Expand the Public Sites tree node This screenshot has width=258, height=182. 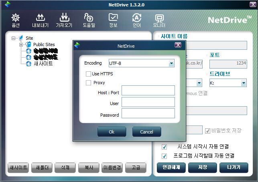21,44
